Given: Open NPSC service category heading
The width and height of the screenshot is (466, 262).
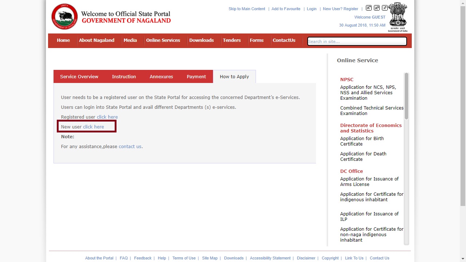Looking at the screenshot, I should click(347, 79).
